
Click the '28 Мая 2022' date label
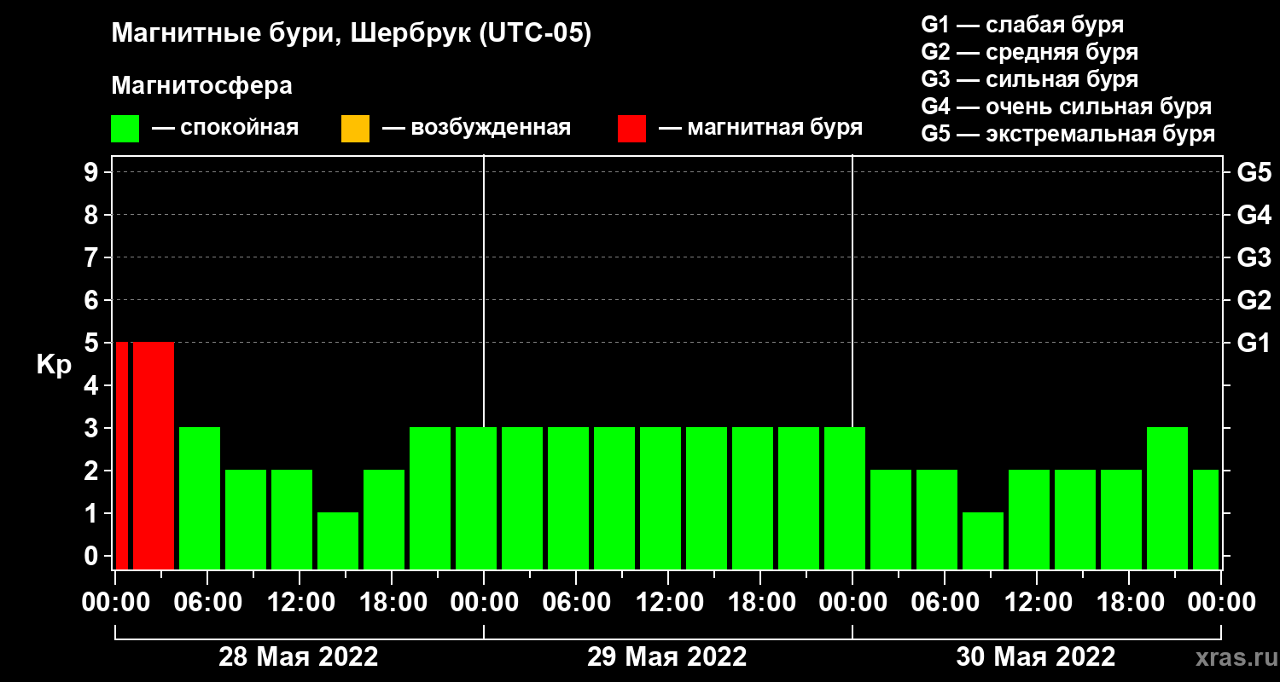299,657
